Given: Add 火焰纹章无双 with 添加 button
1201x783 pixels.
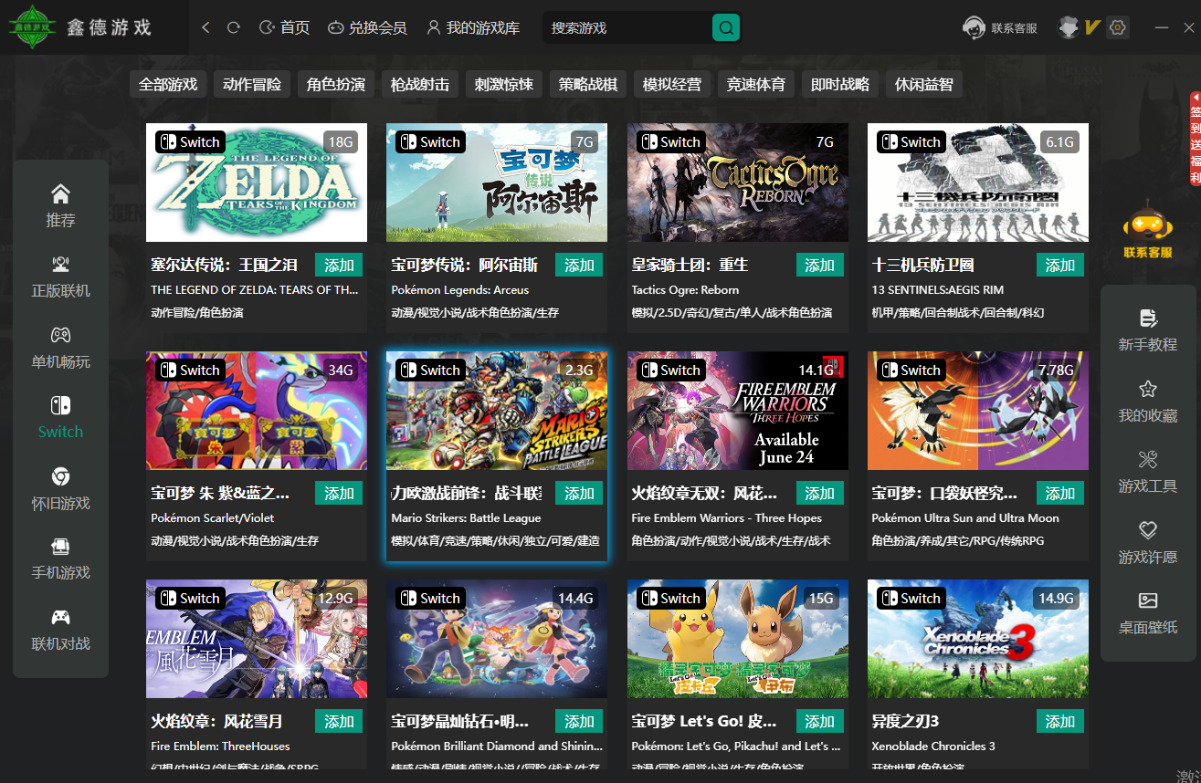Looking at the screenshot, I should coord(819,494).
